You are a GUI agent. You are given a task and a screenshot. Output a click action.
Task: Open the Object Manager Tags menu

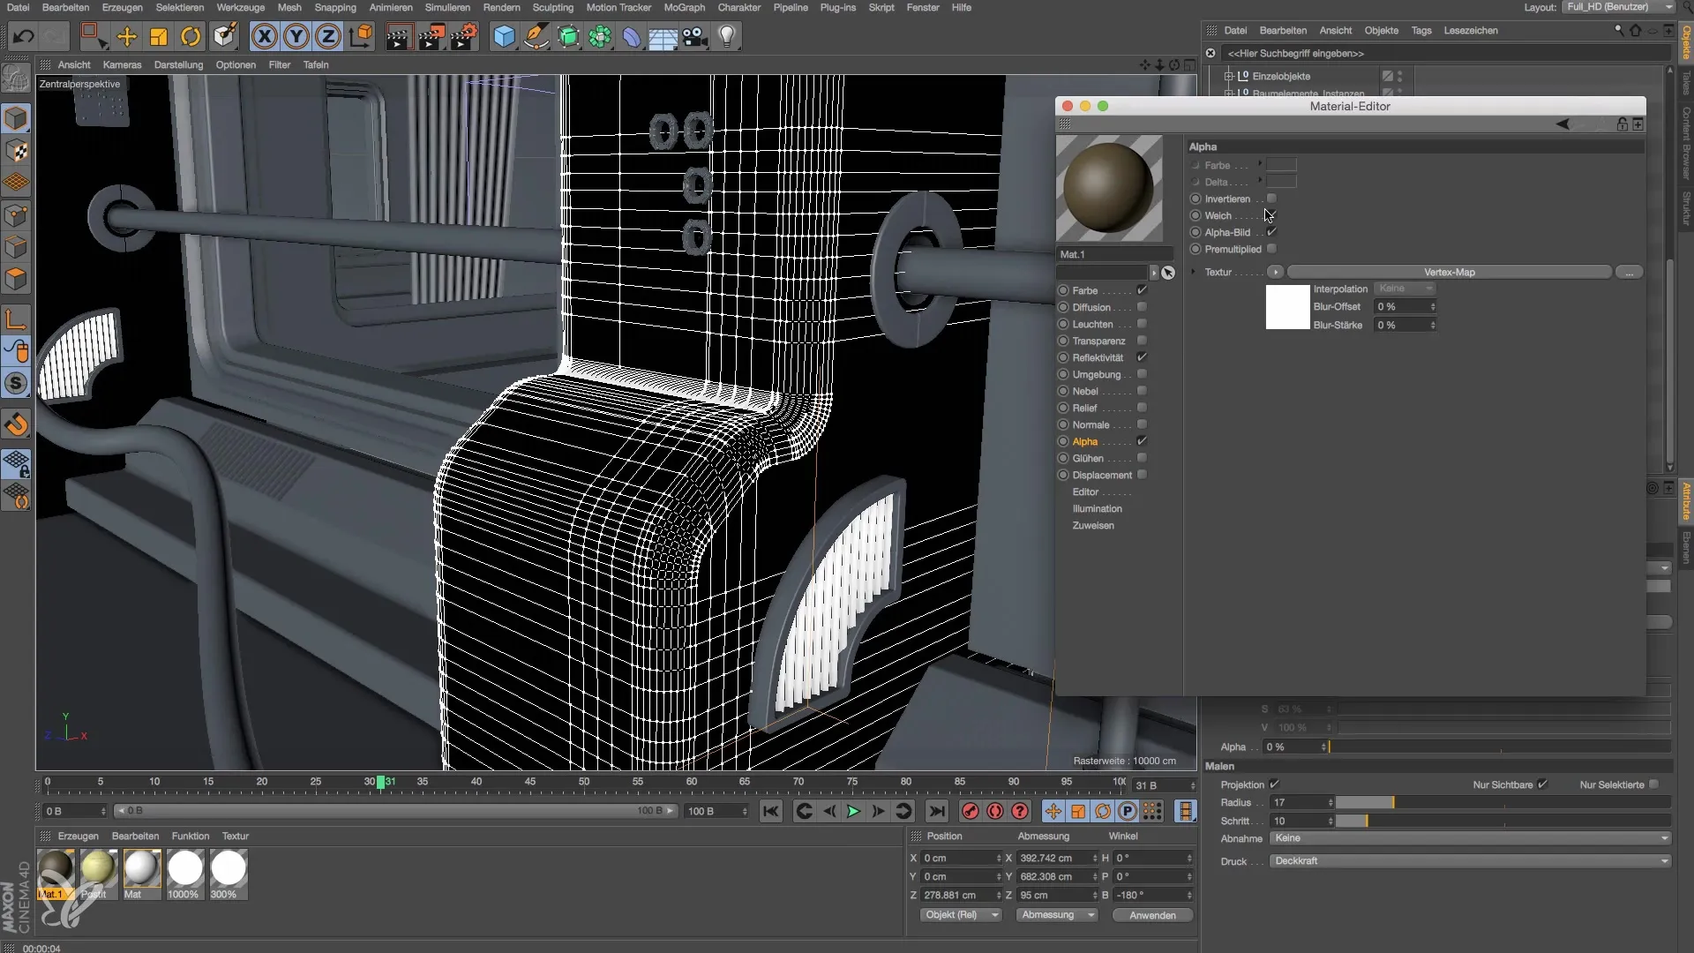[x=1421, y=30]
